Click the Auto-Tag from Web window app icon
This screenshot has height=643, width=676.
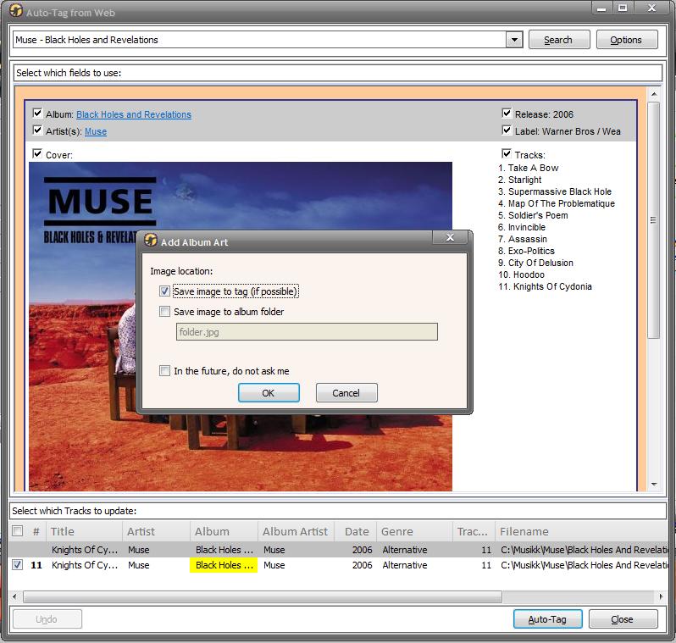pyautogui.click(x=16, y=10)
